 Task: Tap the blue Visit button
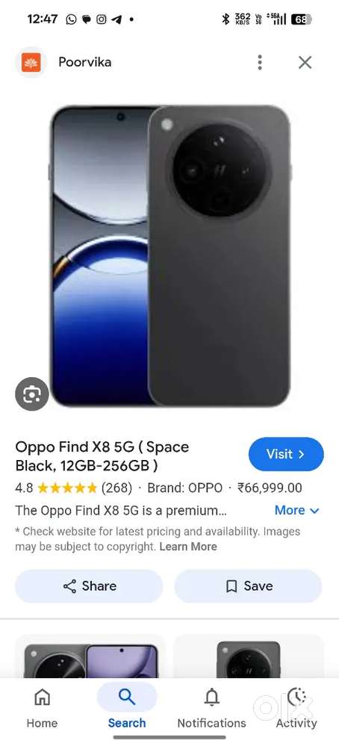(286, 454)
